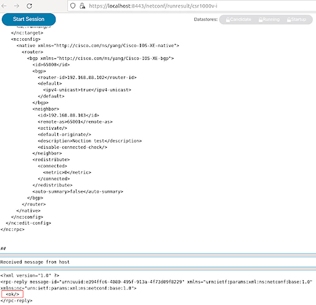Select the router-id 192.168.88.102 line
Viewport: 316px width, 305px height.
[88, 77]
